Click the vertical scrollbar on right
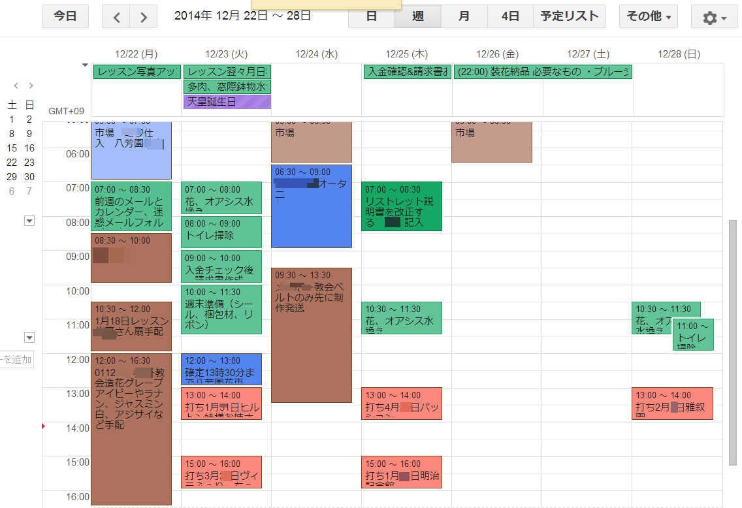Viewport: 742px width, 508px height. coord(732,342)
